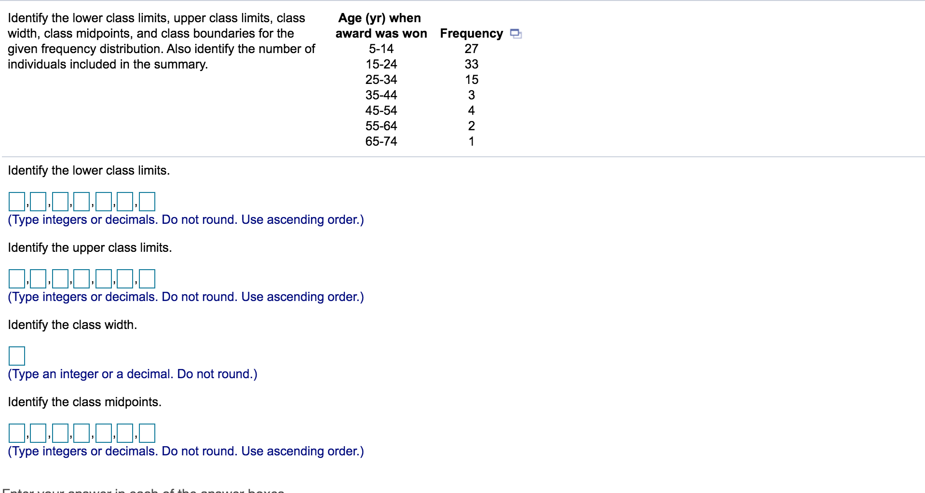Click the second lower class limits answer box
This screenshot has height=493, width=925.
point(38,201)
